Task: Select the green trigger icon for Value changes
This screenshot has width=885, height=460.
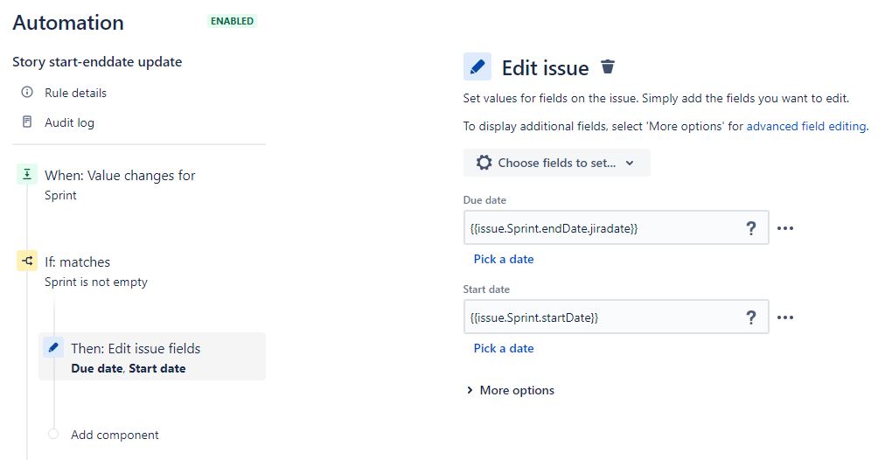Action: (x=27, y=174)
